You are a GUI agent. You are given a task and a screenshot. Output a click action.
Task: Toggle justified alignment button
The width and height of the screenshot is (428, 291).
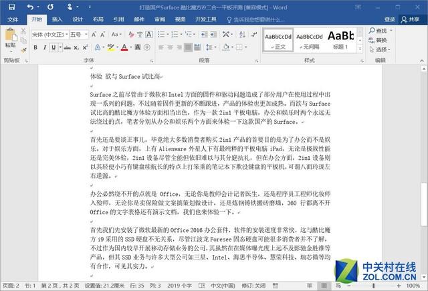click(x=188, y=47)
